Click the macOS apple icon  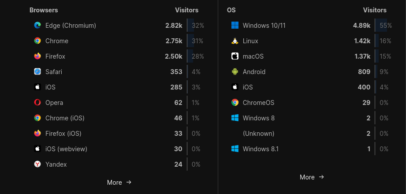[235, 56]
